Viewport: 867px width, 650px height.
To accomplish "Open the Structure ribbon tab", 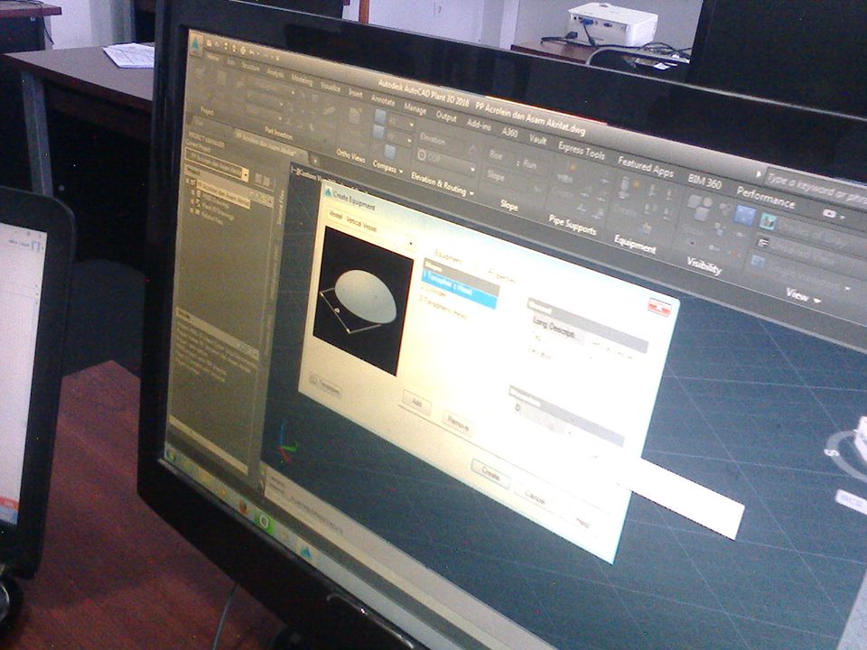I will coord(250,68).
